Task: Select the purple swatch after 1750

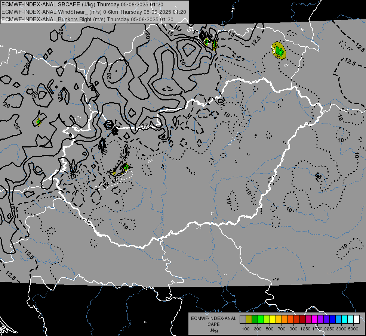Action: [x=320, y=319]
